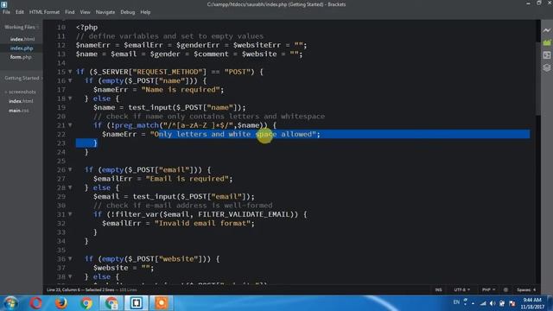Click the network signal tray icon
Viewport: 553px width, 311px height.
pyautogui.click(x=483, y=303)
